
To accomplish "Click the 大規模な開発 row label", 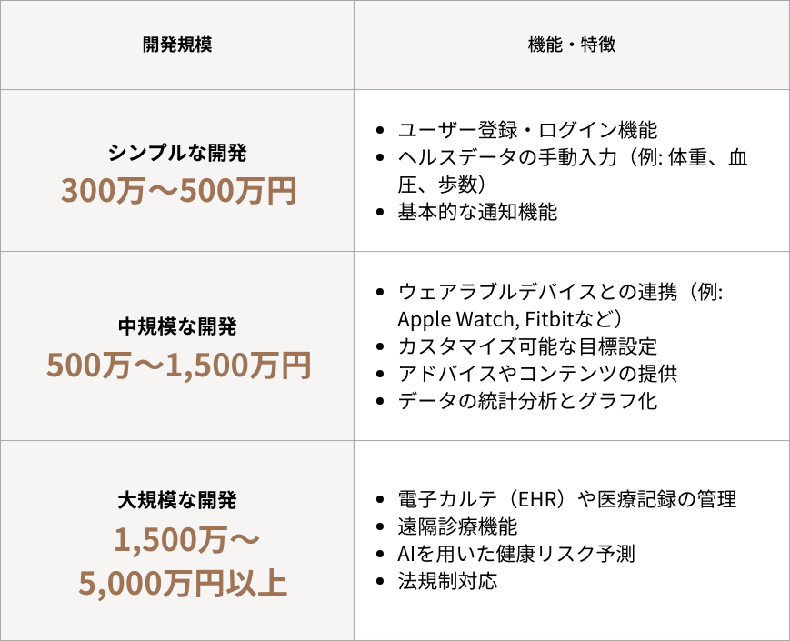I will click(x=177, y=499).
